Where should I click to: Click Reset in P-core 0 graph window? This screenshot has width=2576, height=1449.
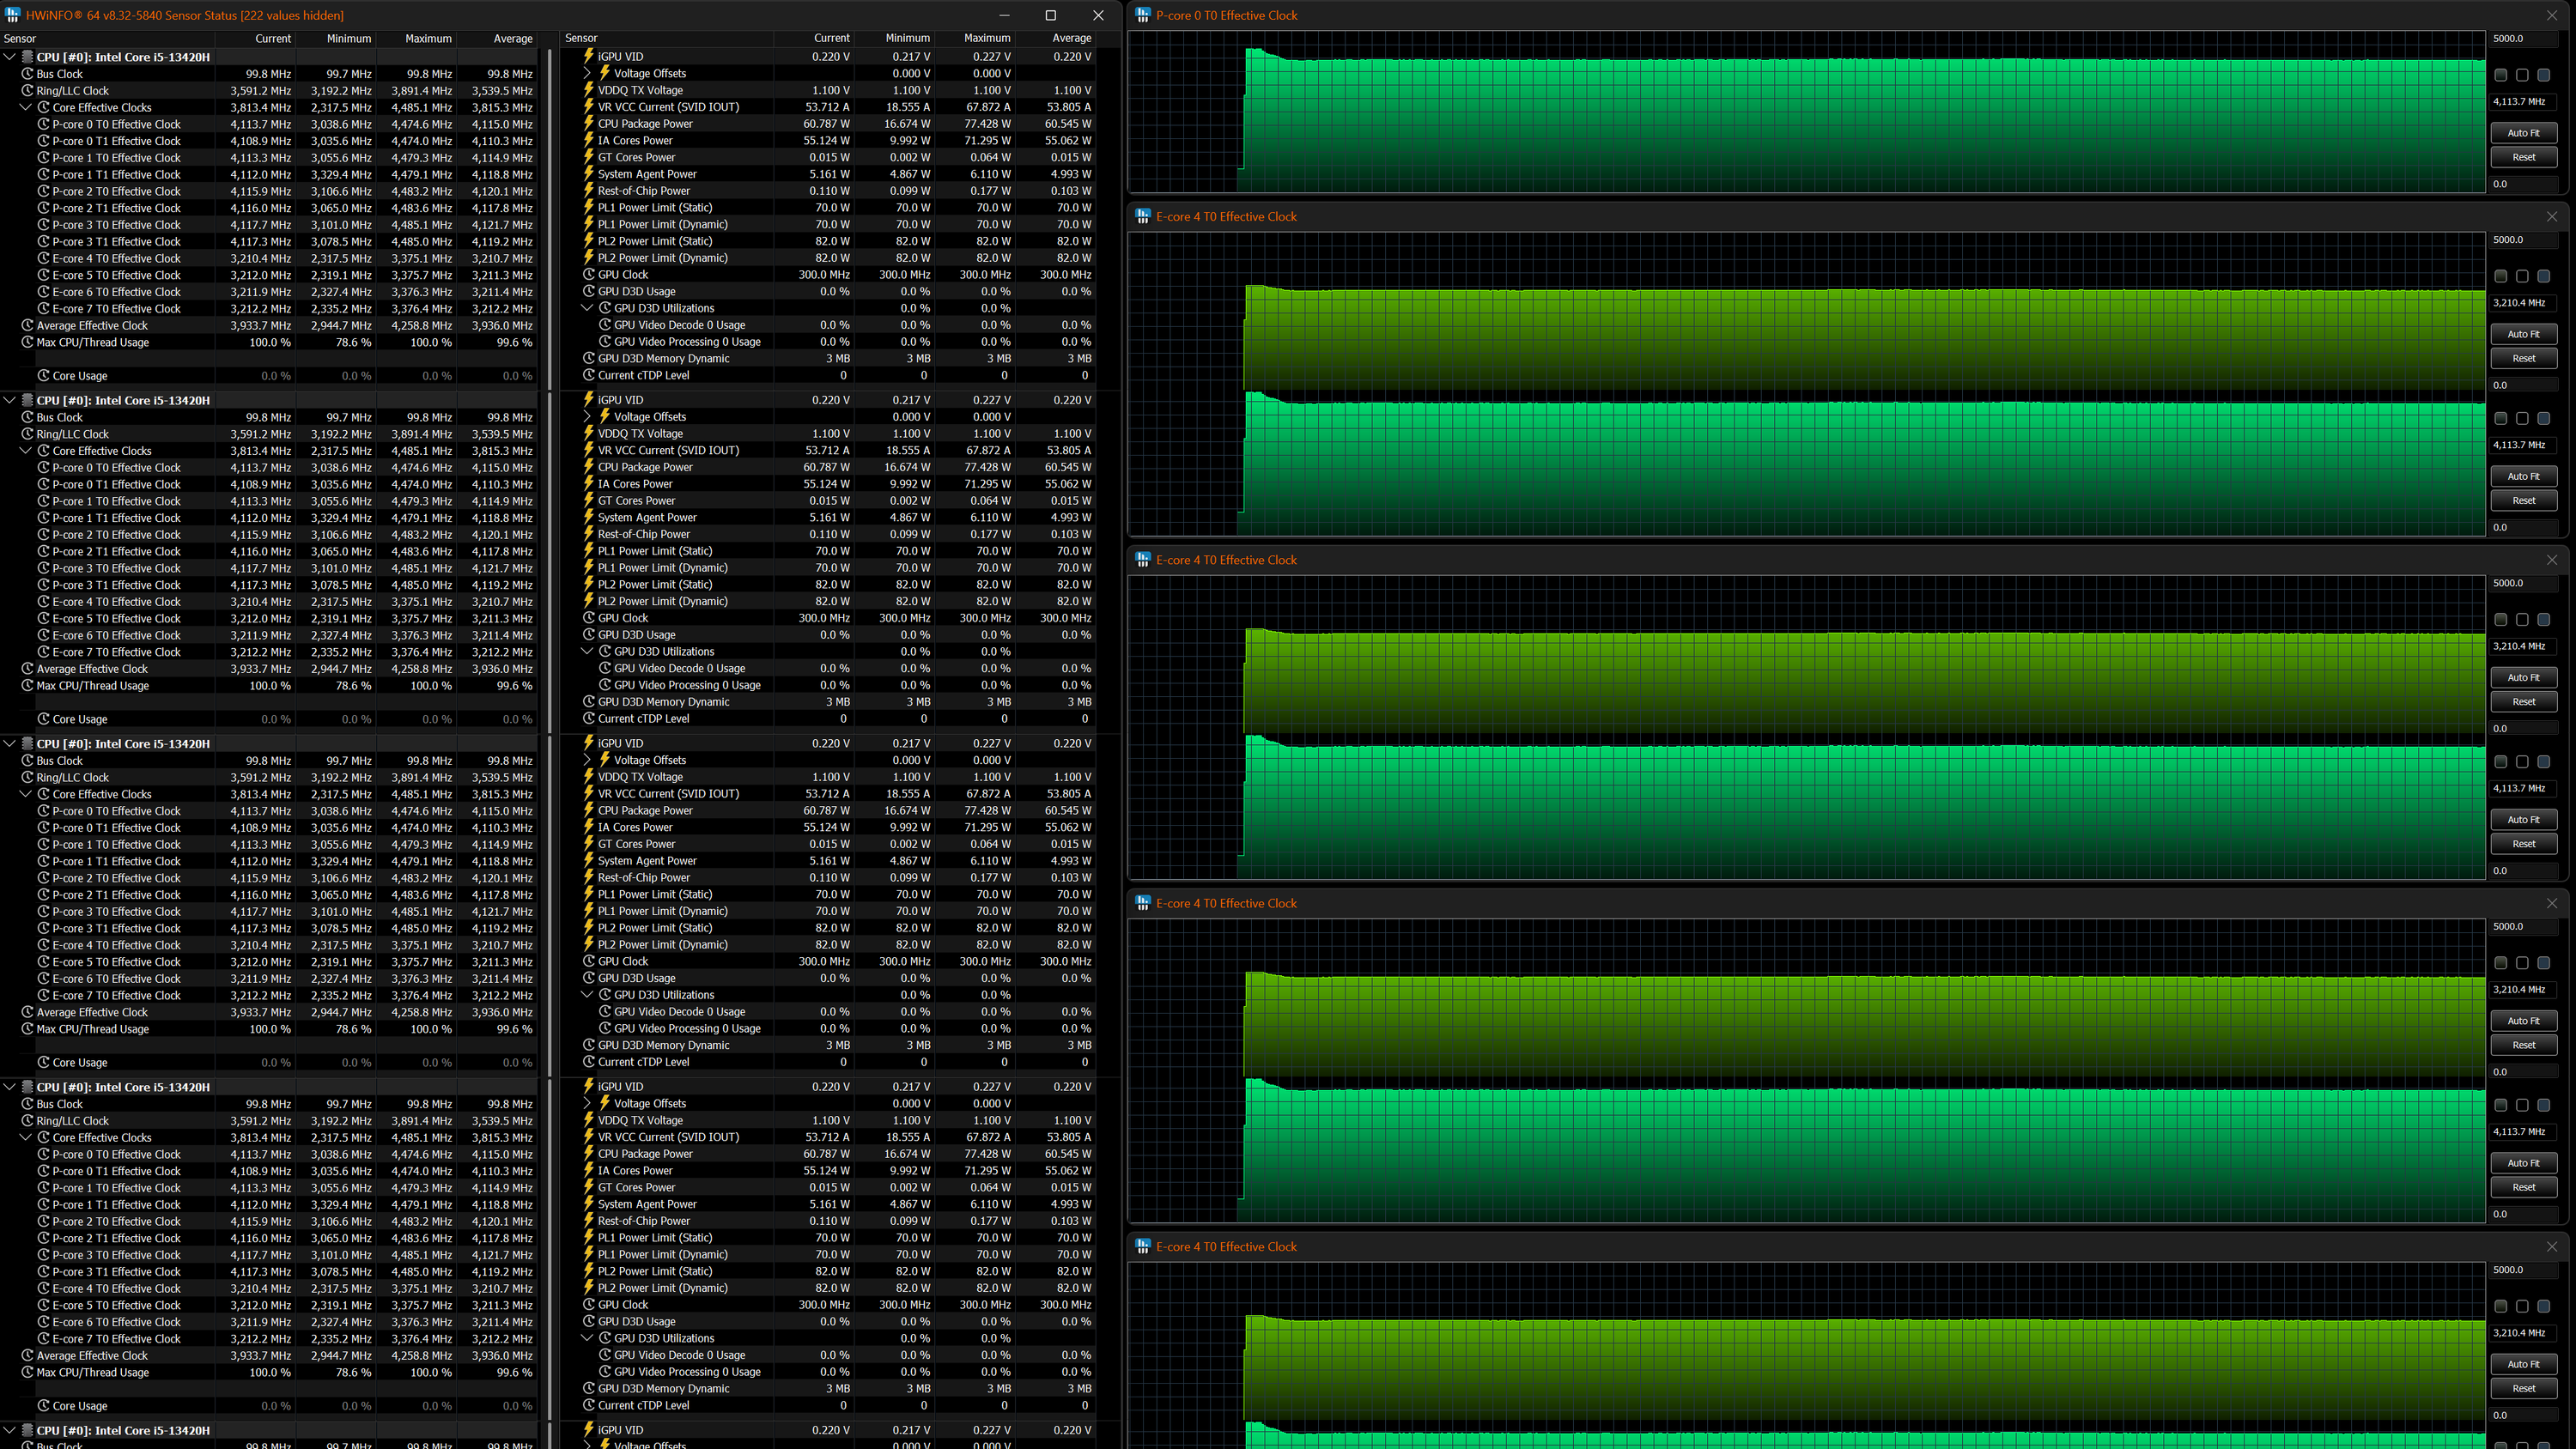coord(2523,157)
